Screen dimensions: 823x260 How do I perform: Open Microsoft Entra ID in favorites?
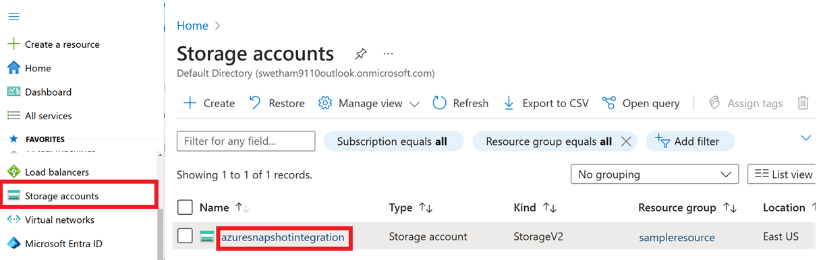point(63,244)
